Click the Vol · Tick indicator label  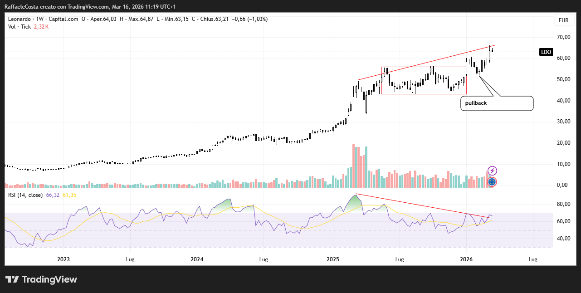click(19, 27)
